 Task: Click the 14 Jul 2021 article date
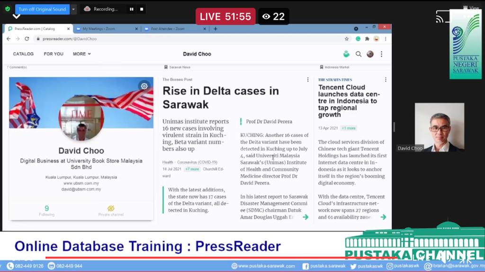coord(171,169)
